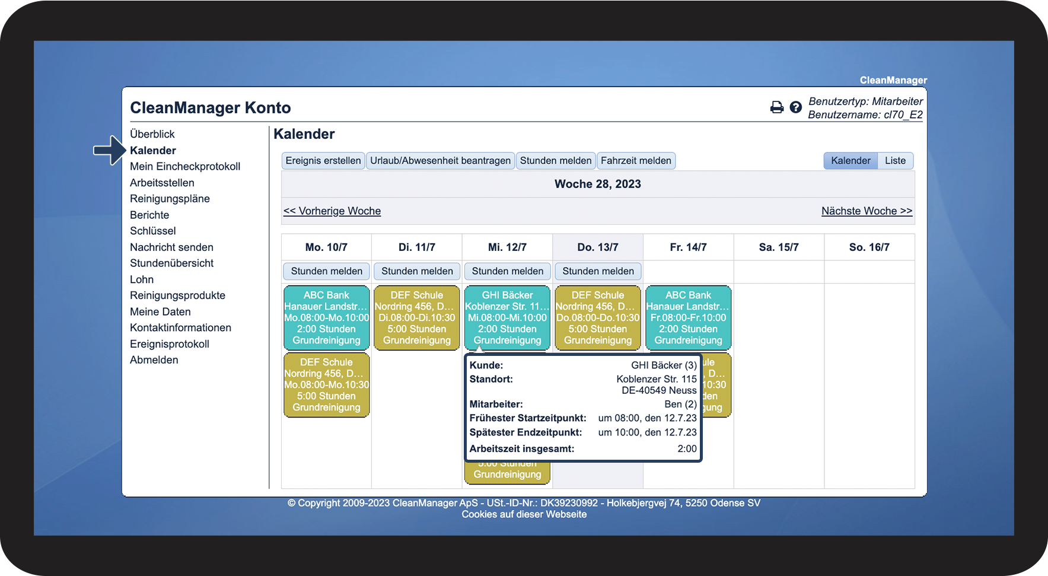The width and height of the screenshot is (1048, 576).
Task: Open Meine Daten page
Action: (x=160, y=311)
